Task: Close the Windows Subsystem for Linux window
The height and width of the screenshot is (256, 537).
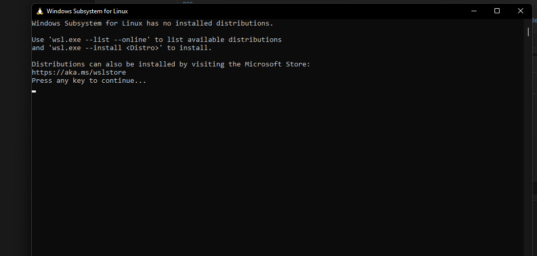Action: coord(520,11)
